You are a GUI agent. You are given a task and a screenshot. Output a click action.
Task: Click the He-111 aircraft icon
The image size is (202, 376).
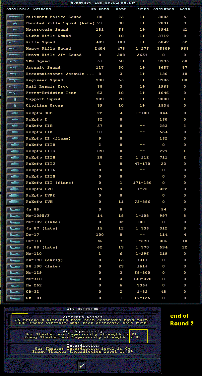click(15, 241)
